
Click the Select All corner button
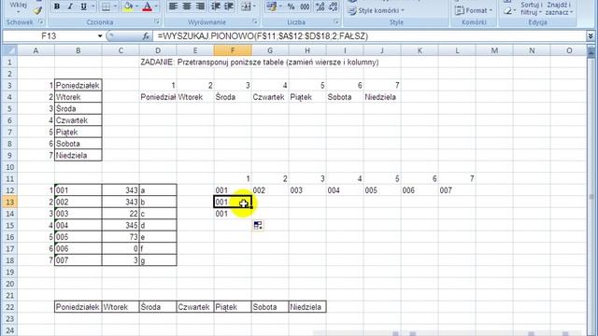click(x=9, y=50)
